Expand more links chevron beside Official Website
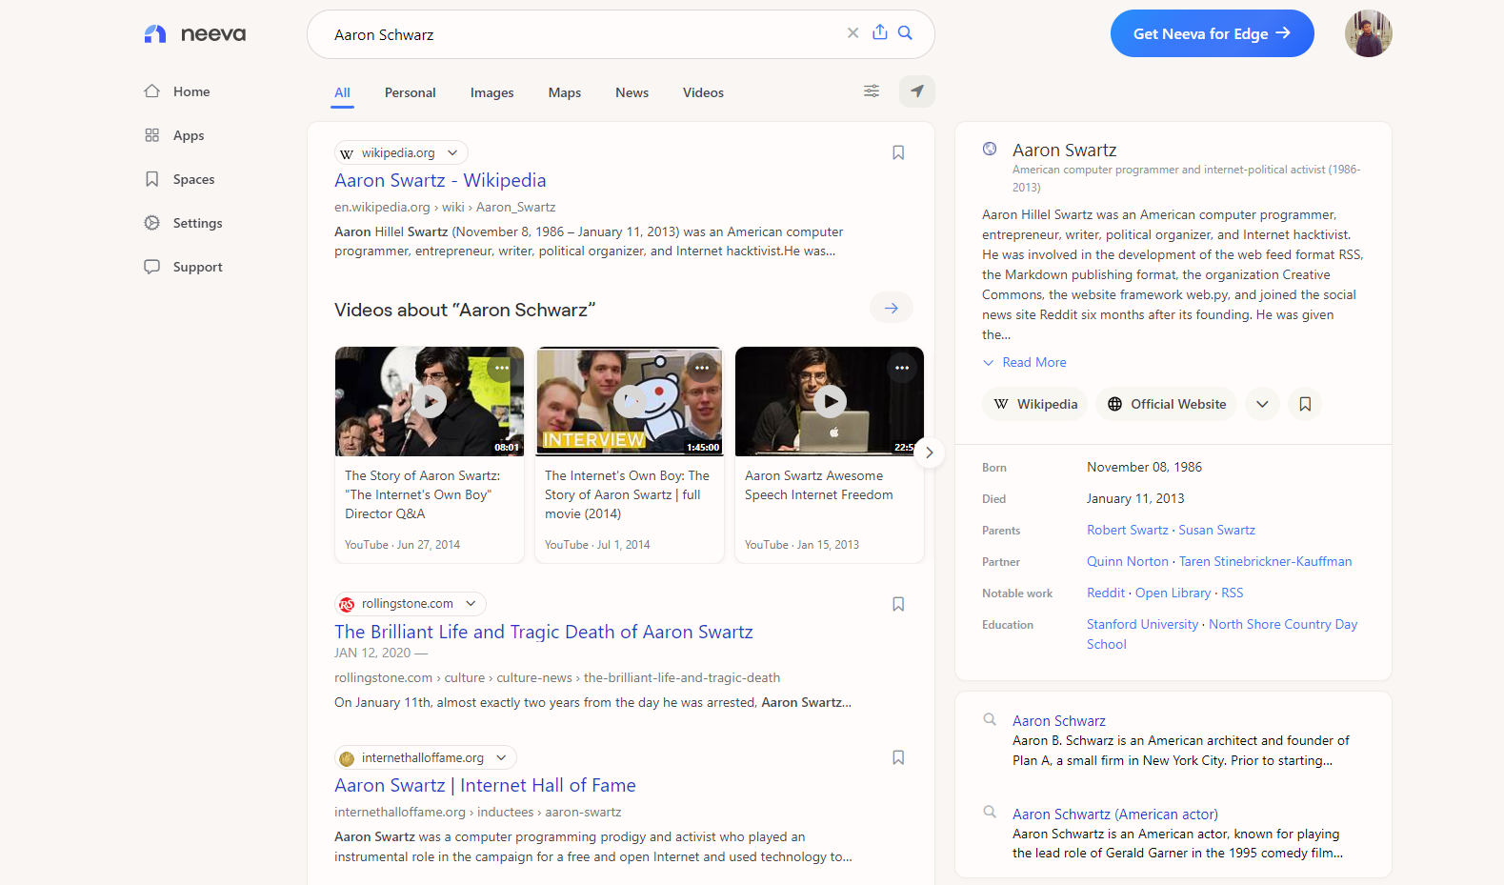Image resolution: width=1504 pixels, height=885 pixels. point(1262,404)
